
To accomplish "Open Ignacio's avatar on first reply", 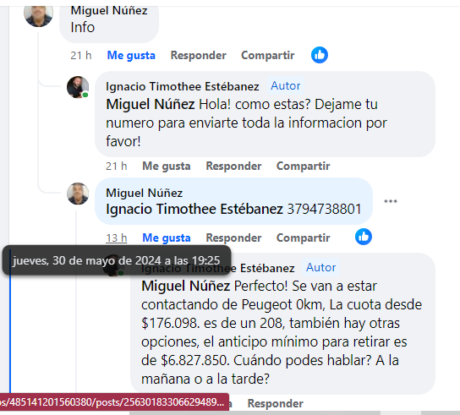I will [x=78, y=87].
